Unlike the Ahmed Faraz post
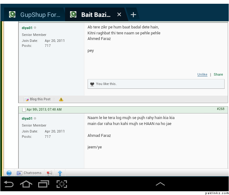The image size is (229, 195). (202, 74)
